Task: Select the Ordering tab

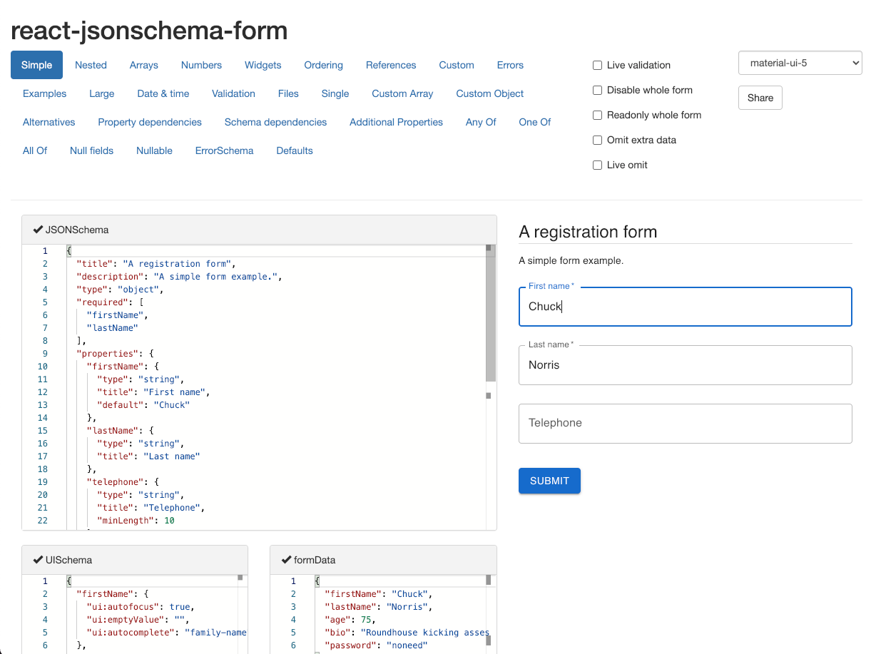Action: click(323, 65)
